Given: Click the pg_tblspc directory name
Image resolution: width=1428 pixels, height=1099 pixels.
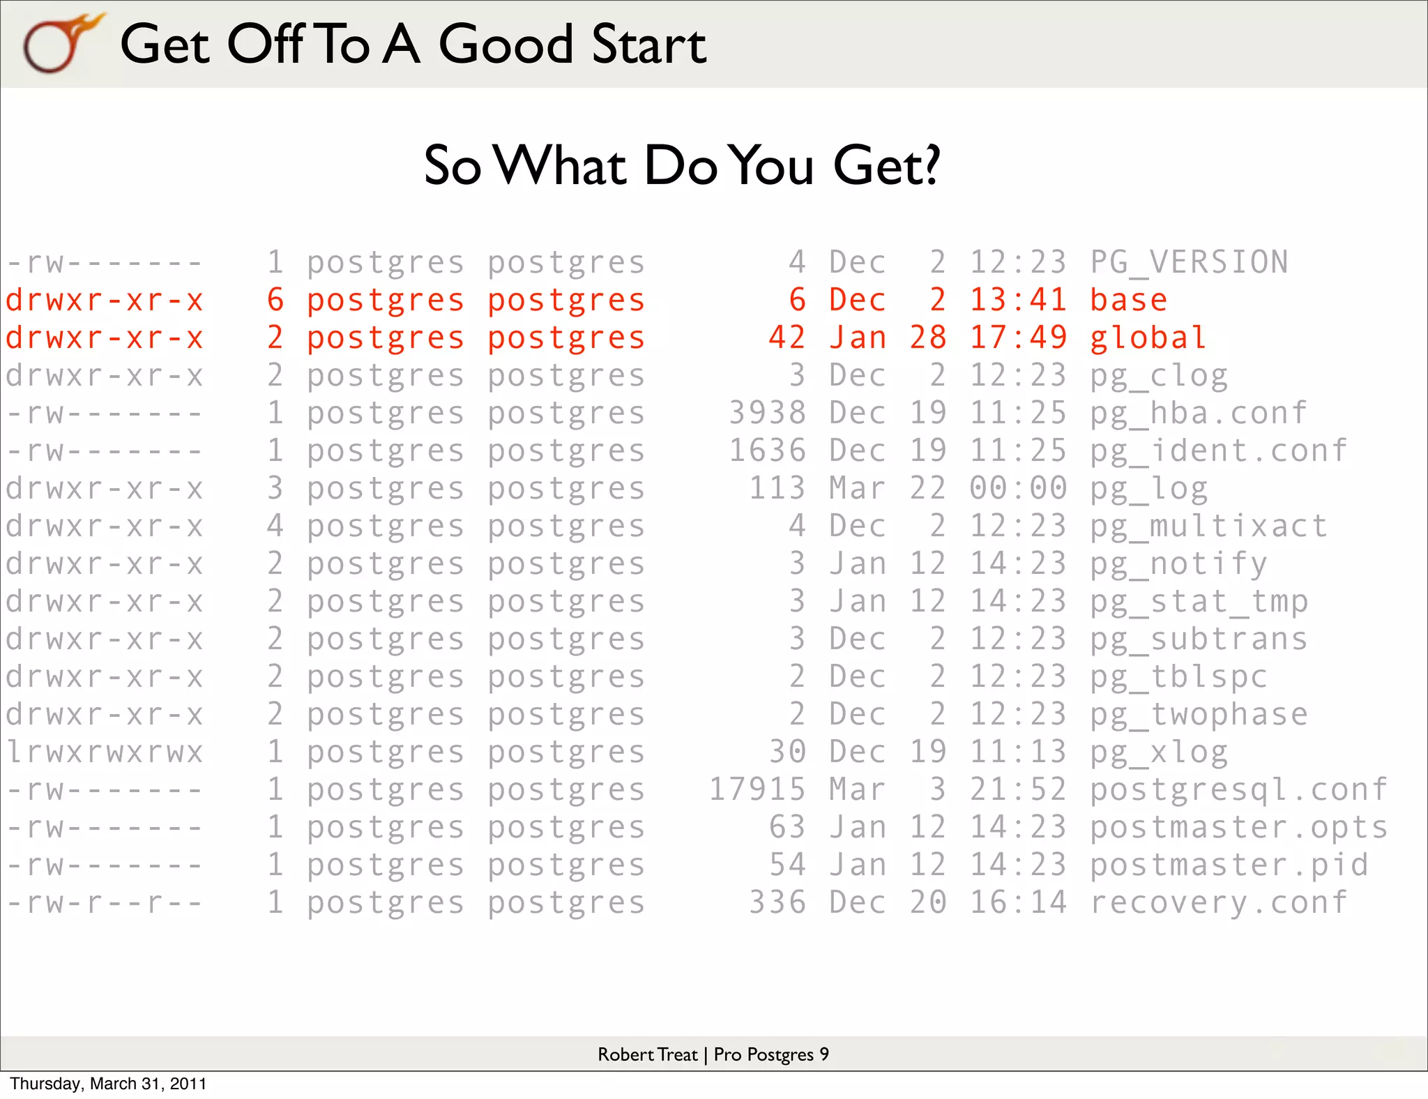Looking at the screenshot, I should pos(1179,677).
